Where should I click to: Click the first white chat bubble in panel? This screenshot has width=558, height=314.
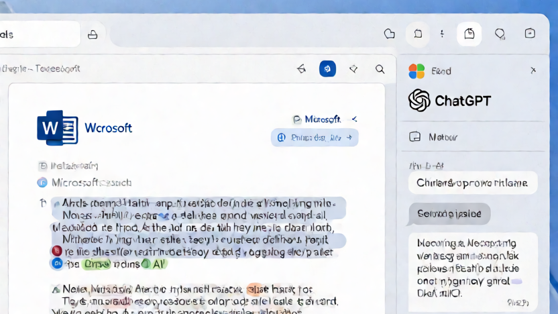click(473, 182)
